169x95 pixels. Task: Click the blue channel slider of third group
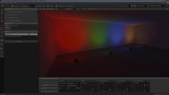tap(124, 87)
